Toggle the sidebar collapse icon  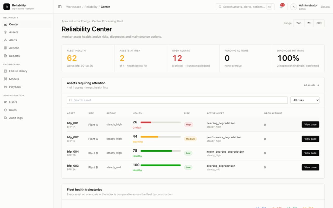60,7
